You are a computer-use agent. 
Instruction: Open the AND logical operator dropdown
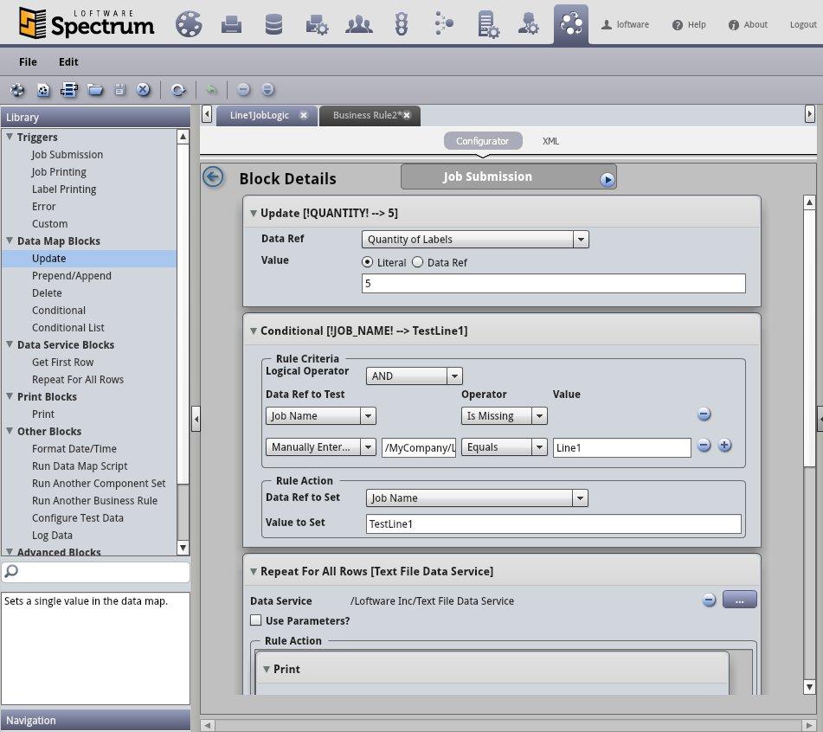click(414, 376)
